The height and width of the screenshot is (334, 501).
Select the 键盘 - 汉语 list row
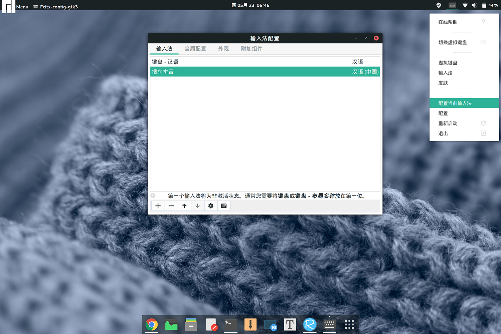pos(265,62)
